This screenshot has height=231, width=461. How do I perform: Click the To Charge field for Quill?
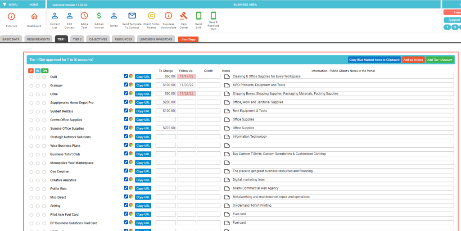tap(166, 77)
